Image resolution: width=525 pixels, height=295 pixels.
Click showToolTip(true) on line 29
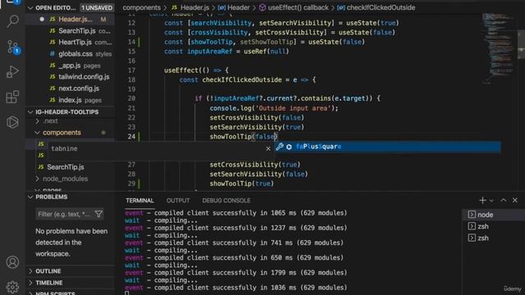point(242,184)
